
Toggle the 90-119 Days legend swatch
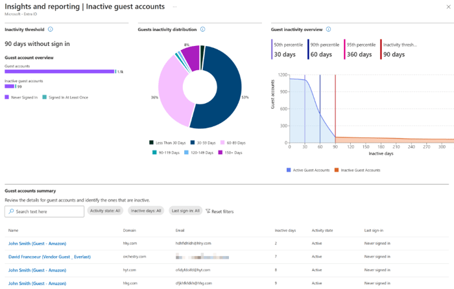pyautogui.click(x=154, y=152)
